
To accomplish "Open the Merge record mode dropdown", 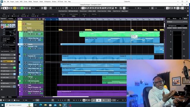I will [19, 100].
